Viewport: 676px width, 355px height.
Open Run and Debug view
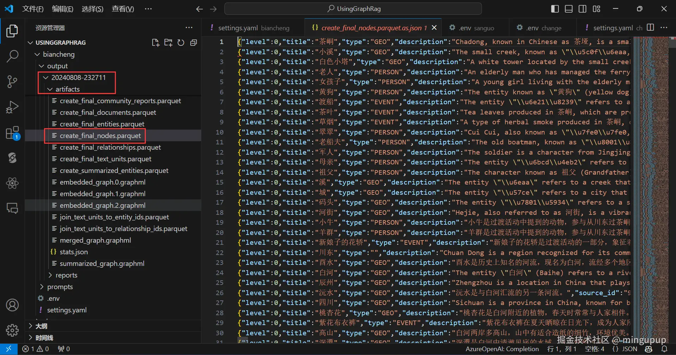(x=12, y=107)
